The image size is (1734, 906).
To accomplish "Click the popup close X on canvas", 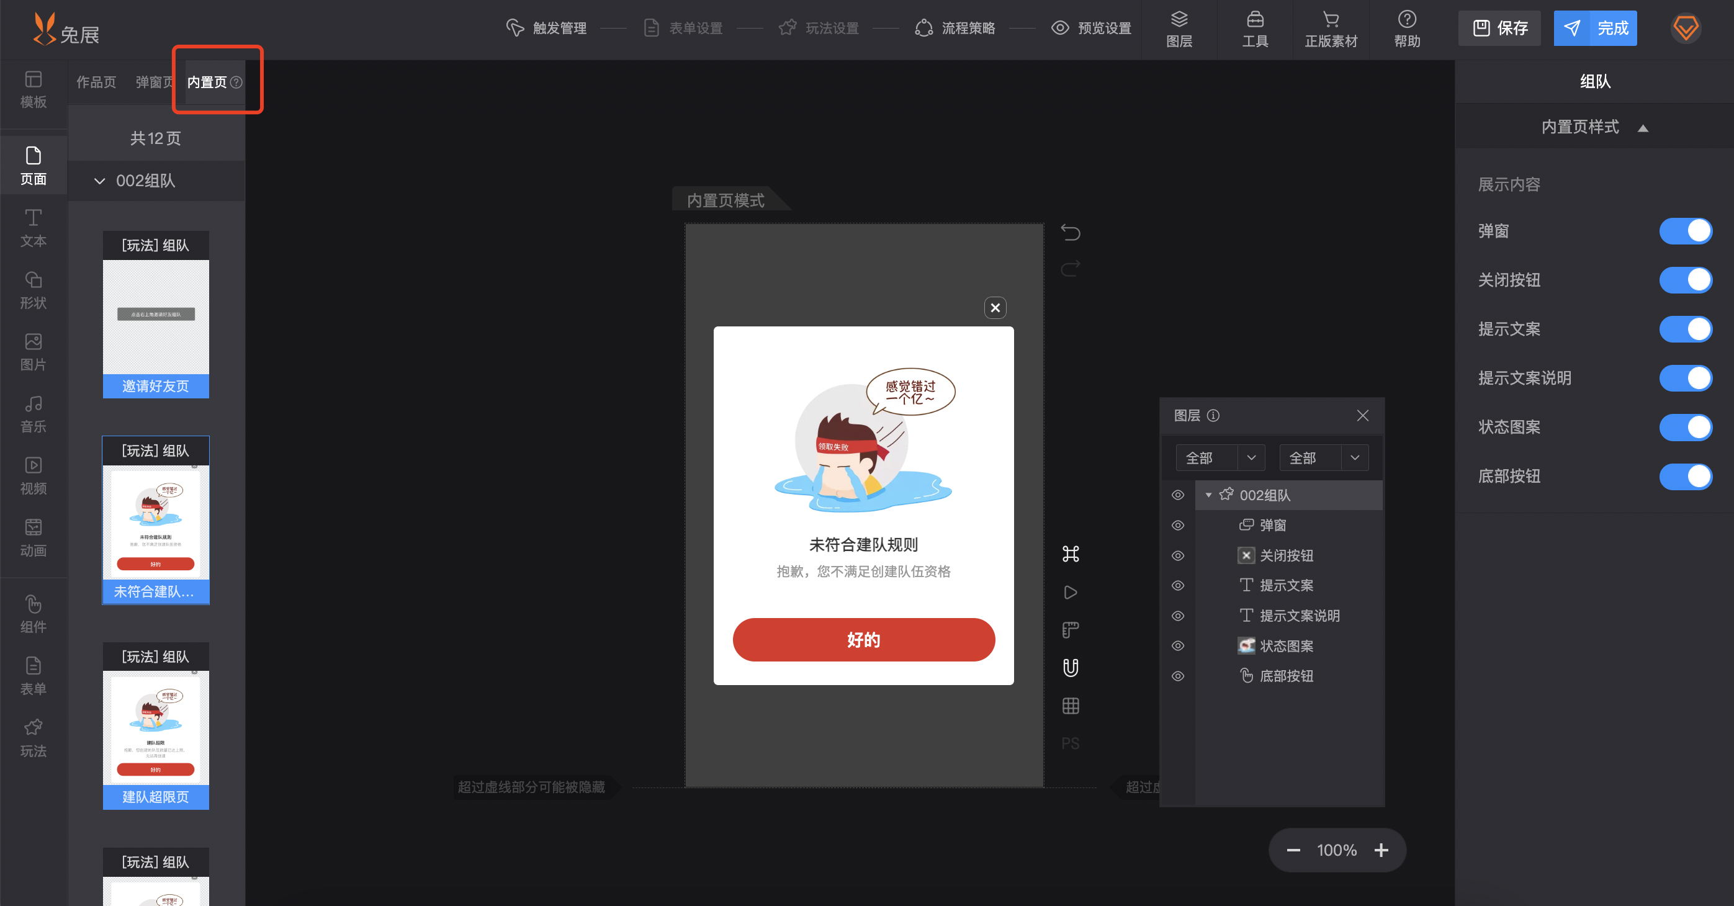I will pos(995,308).
